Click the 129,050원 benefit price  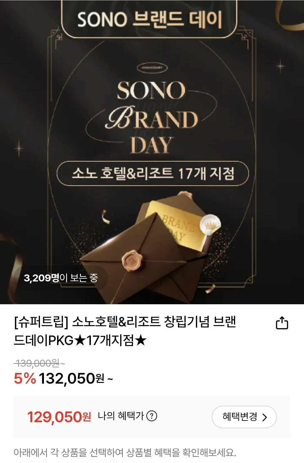(59, 417)
